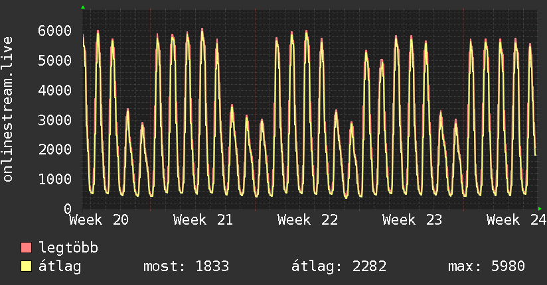Click the 1000 y-axis value

[x=55, y=180]
